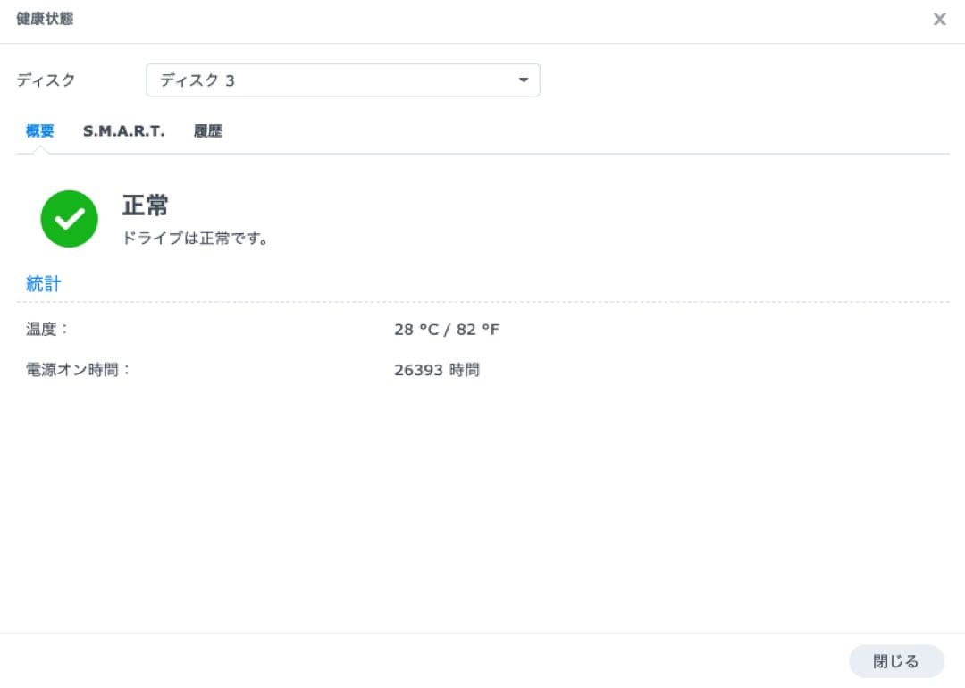The height and width of the screenshot is (688, 965).
Task: Click the 統計 section heading link
Action: coord(43,283)
